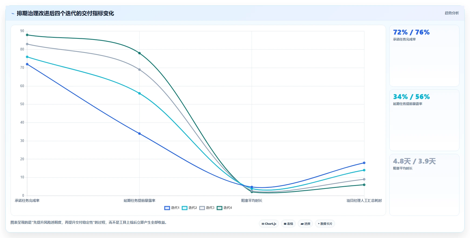470x238 pixels.
Task: Click the 承诺任务完成率 x-axis label
Action: pos(27,200)
